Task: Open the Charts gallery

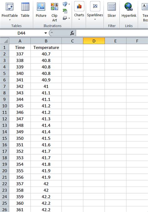Action: pos(79,11)
